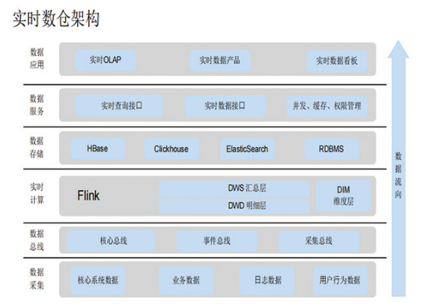Select 并发、缓存、权限管理 block
Screen dimensions: 430x308
(x=327, y=106)
